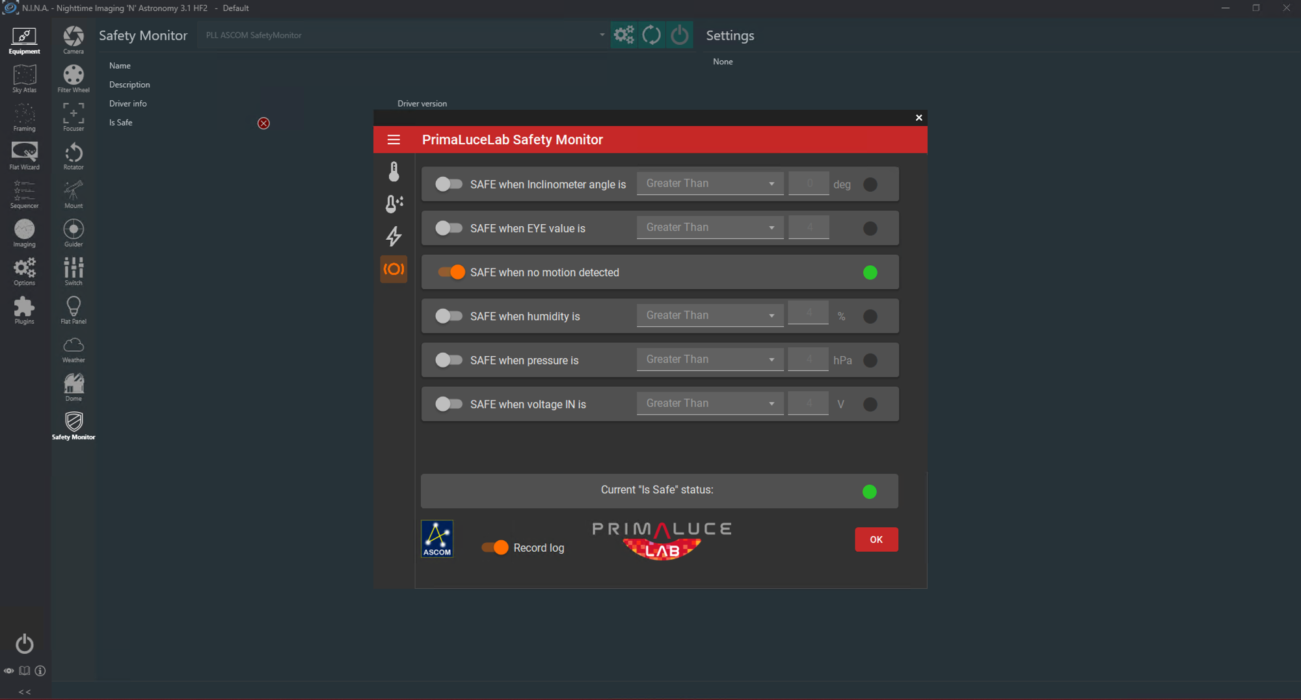Open the Safety Monitor equipment icon
The width and height of the screenshot is (1301, 700).
pyautogui.click(x=74, y=426)
